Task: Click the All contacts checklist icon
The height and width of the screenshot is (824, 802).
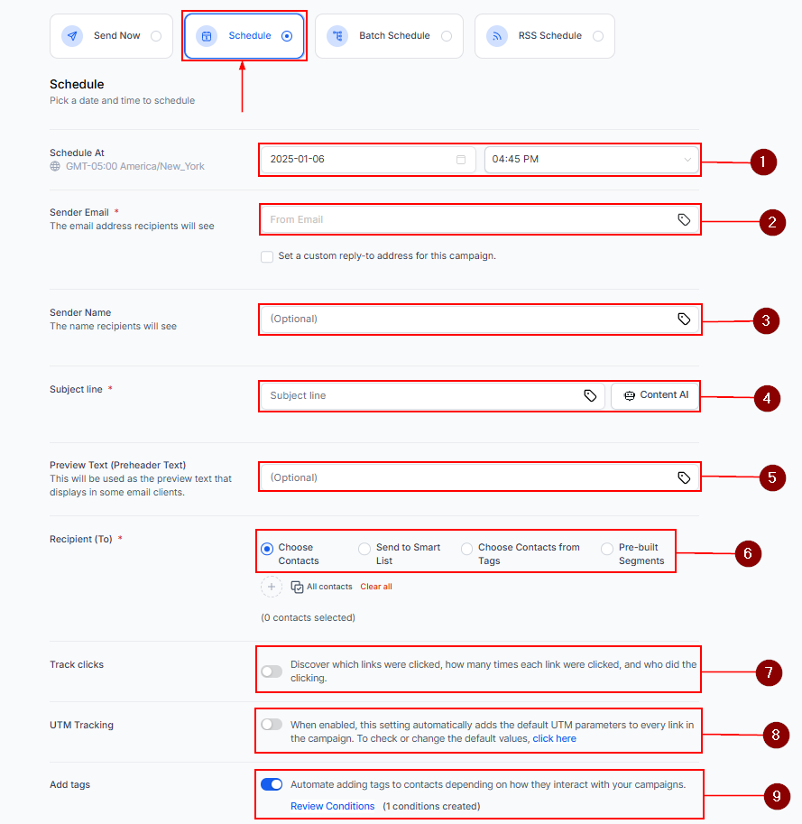Action: pyautogui.click(x=298, y=587)
